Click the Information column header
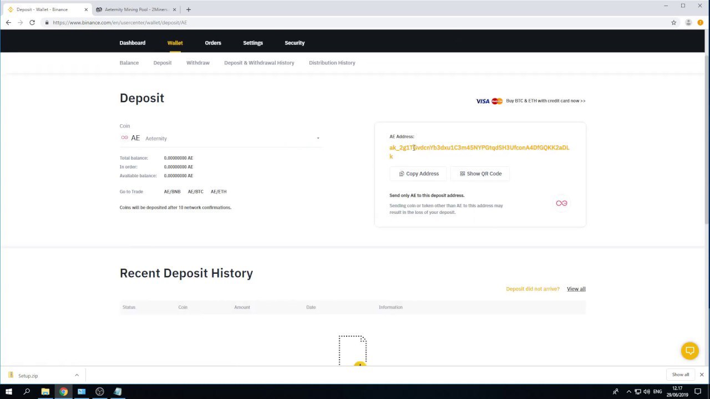710x399 pixels. tap(390, 307)
